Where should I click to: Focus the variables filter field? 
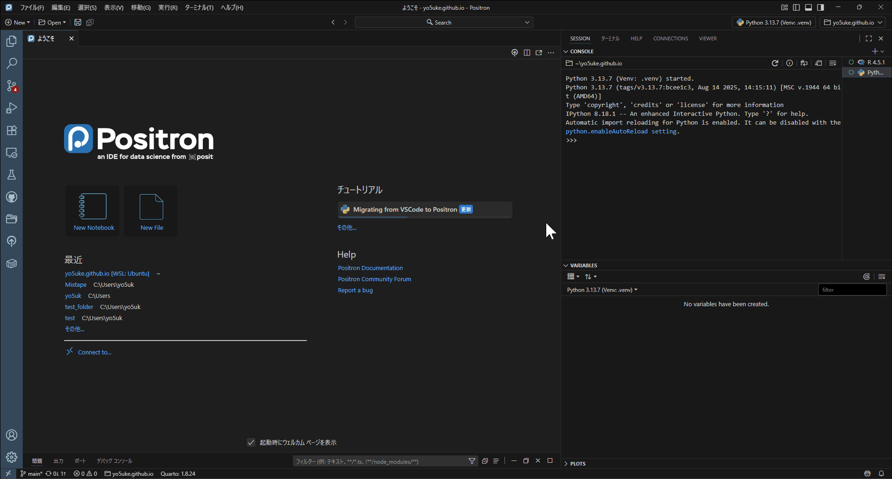point(852,290)
